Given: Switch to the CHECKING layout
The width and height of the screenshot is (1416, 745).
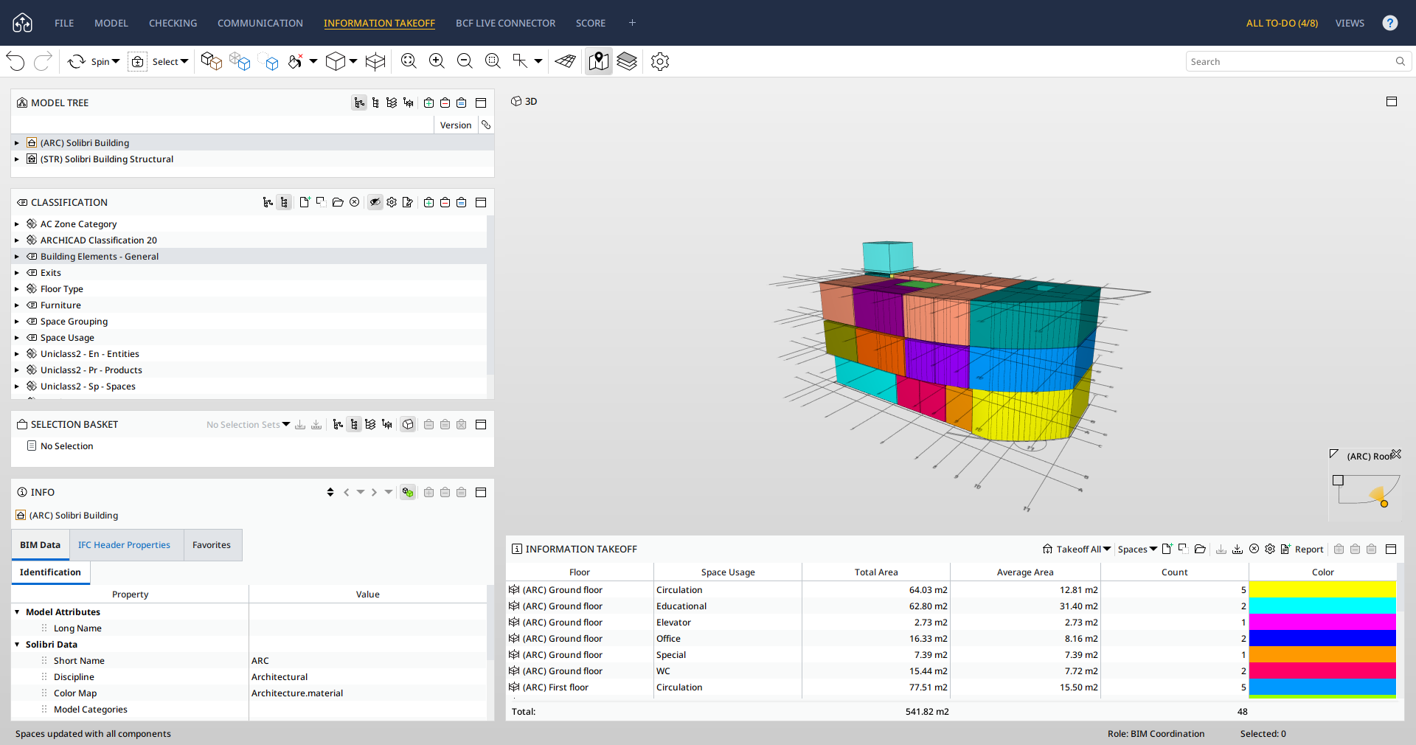Looking at the screenshot, I should [x=173, y=23].
